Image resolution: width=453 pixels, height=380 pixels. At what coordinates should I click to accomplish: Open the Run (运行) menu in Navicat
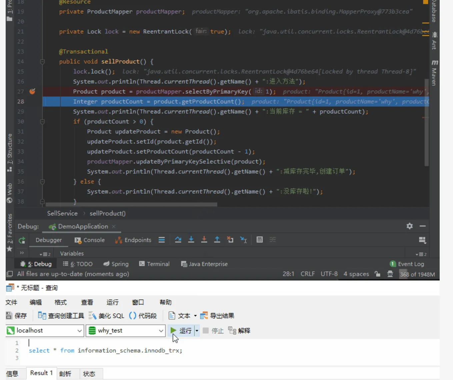(112, 302)
